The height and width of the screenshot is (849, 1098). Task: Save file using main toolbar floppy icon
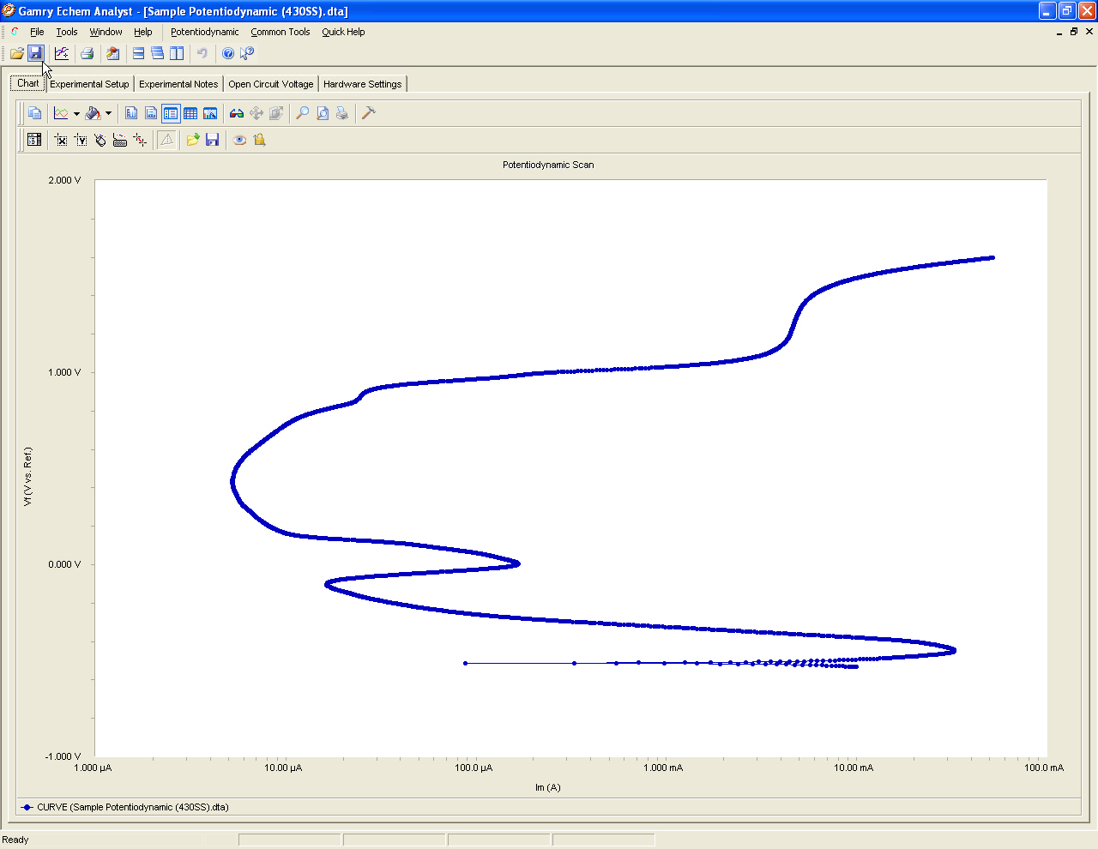pyautogui.click(x=35, y=53)
